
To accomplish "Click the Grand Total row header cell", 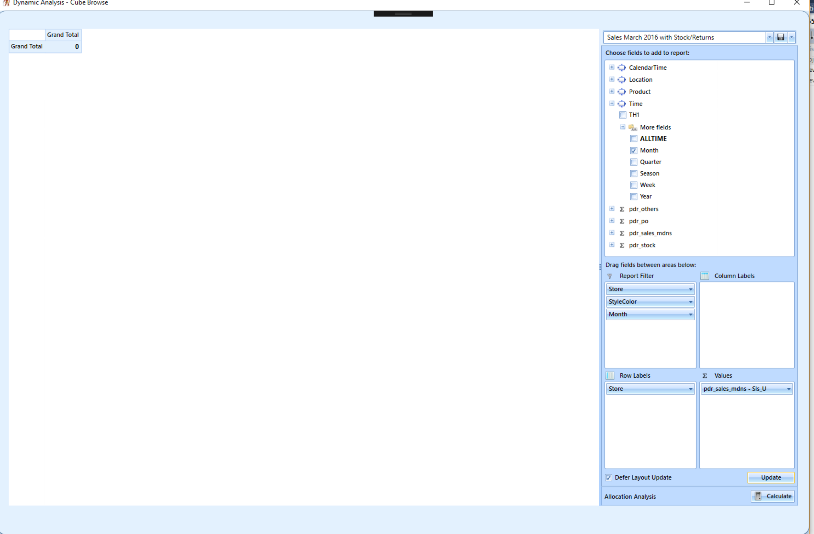I will coord(27,46).
